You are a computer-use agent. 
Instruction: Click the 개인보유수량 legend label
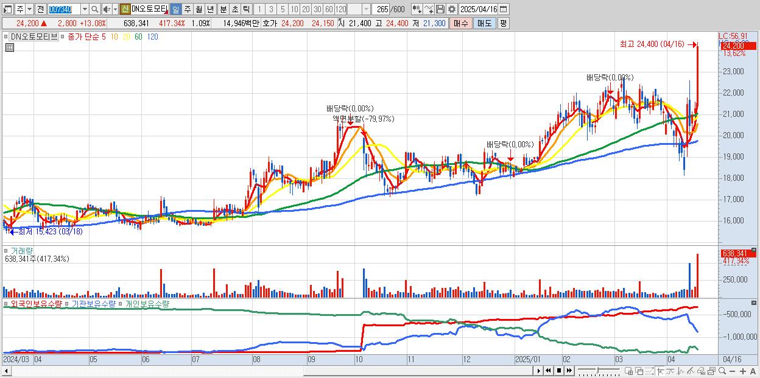pyautogui.click(x=147, y=303)
